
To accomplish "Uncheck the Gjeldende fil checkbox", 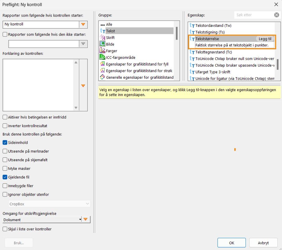I will pyautogui.click(x=5, y=177).
